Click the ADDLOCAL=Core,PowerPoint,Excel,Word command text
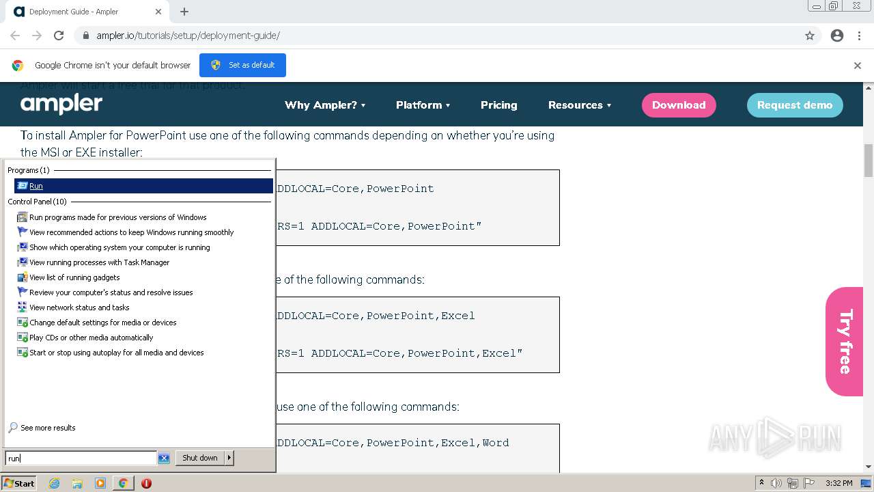The width and height of the screenshot is (874, 492). pyautogui.click(x=391, y=443)
